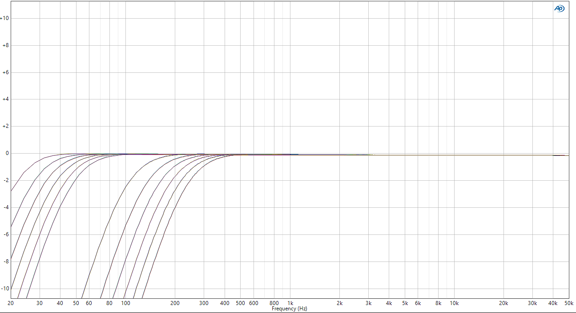Click the 2k frequency axis label
The height and width of the screenshot is (313, 576).
pyautogui.click(x=339, y=303)
